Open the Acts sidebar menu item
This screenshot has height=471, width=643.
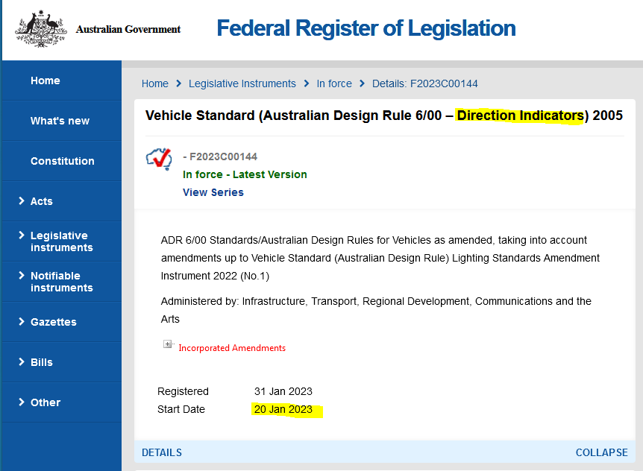pos(42,201)
